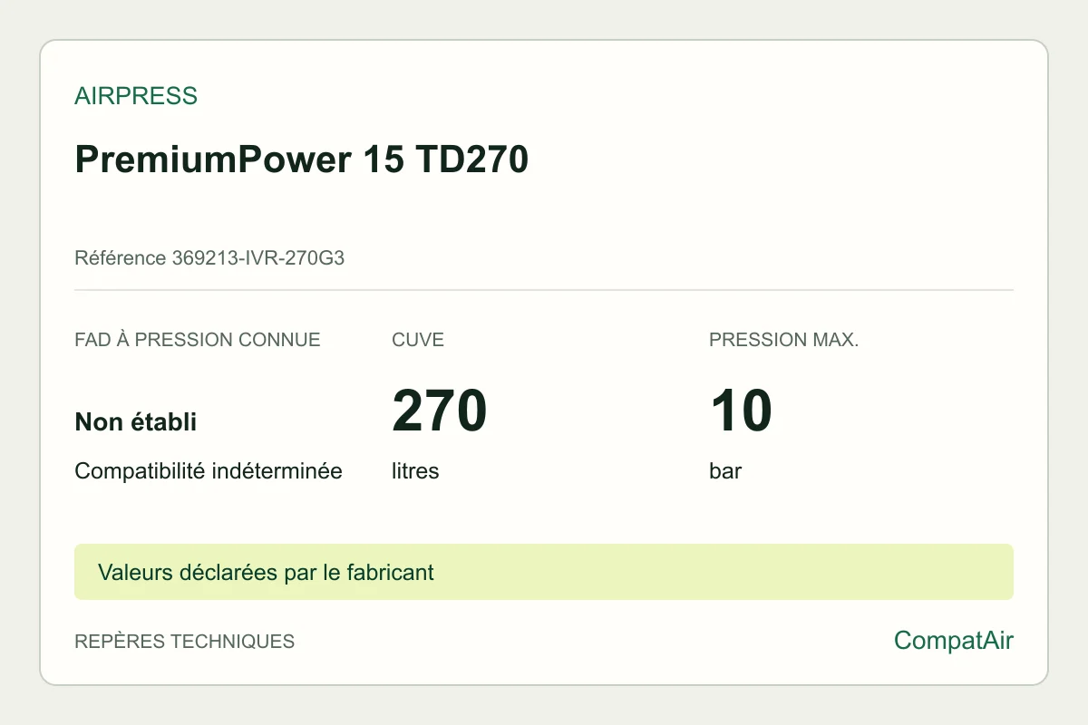Click the horizontal divider below reference
1088x725 pixels.
point(544,290)
